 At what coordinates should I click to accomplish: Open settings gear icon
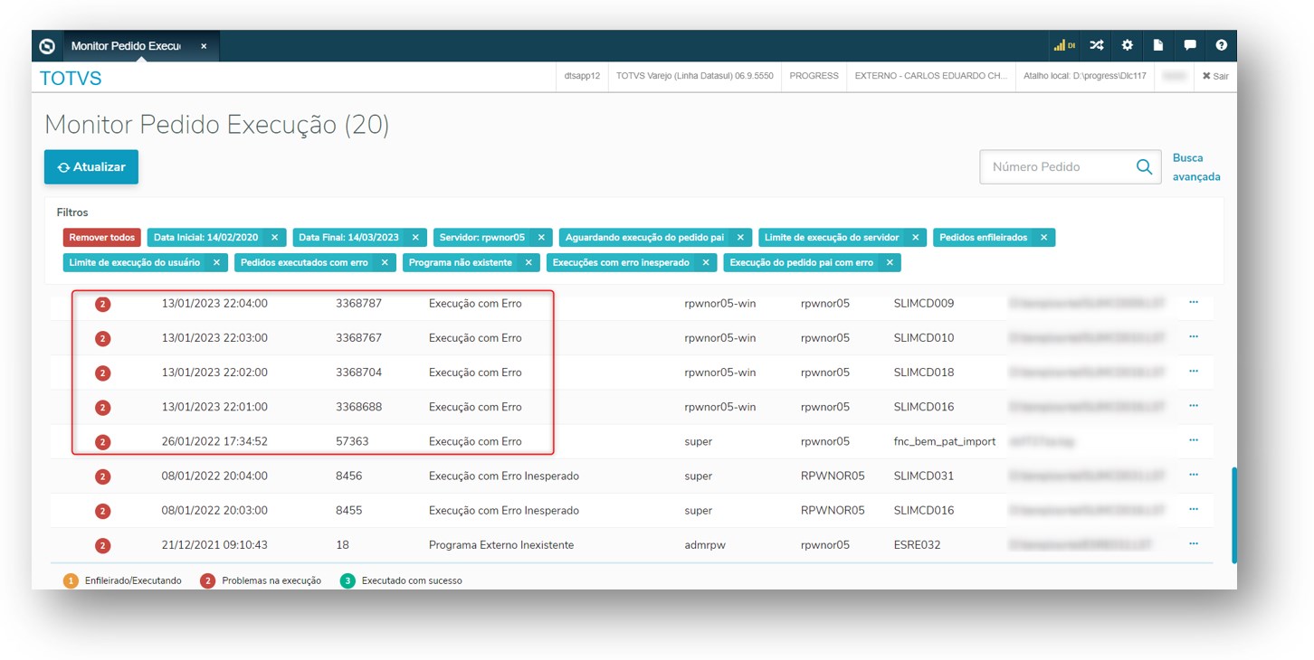pos(1128,45)
